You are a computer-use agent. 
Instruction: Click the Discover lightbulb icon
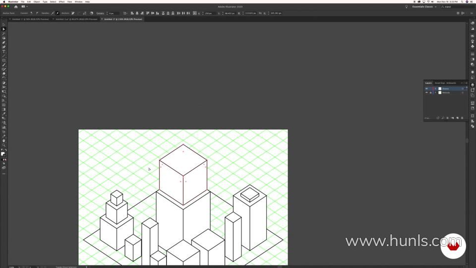point(407,6)
